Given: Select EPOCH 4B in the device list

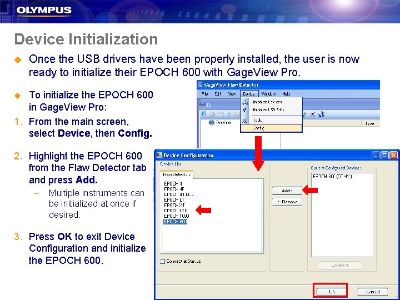Looking at the screenshot, I should [x=174, y=189].
